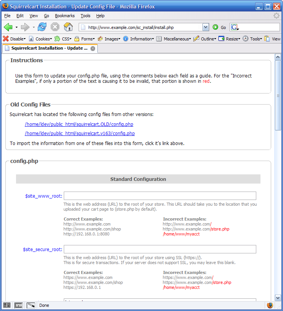Open the URL address bar dropdown
This screenshot has height=311, width=283.
pyautogui.click(x=206, y=27)
